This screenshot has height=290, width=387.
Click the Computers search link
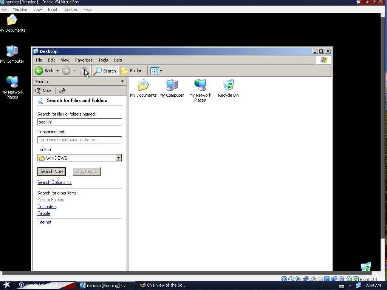click(x=47, y=207)
